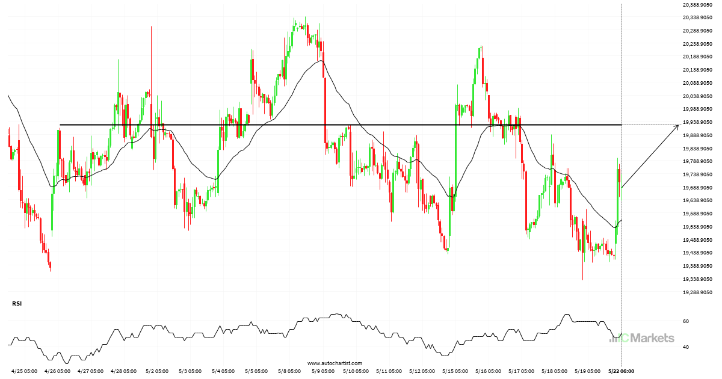Click price label 20,088.9050
Viewport: 722px width, 379px height.
coord(699,83)
